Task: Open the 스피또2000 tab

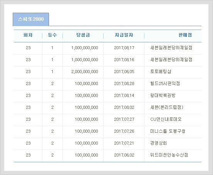Action: 31,19
